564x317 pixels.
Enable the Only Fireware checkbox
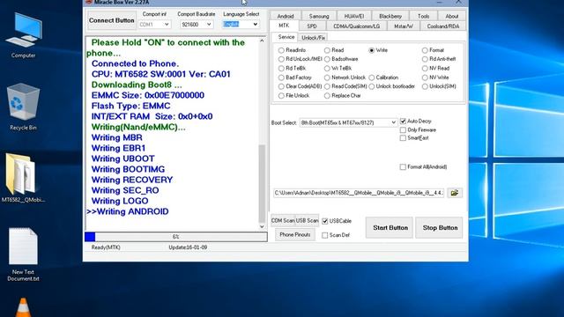[x=403, y=129]
